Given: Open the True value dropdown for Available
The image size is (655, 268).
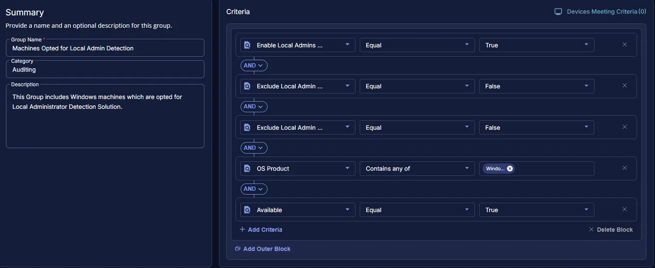Looking at the screenshot, I should [536, 210].
